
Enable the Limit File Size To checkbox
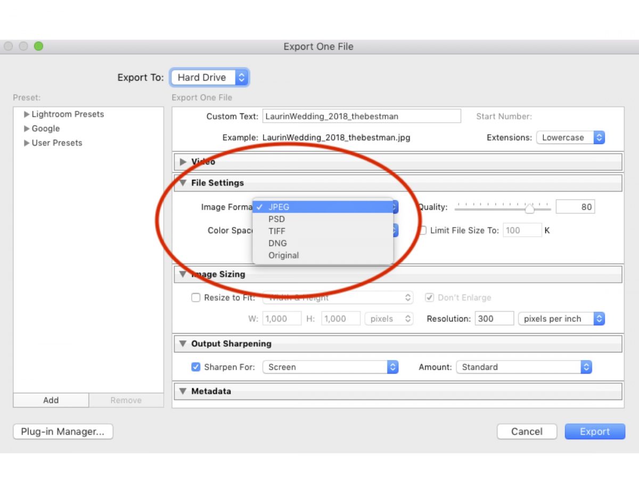point(422,230)
